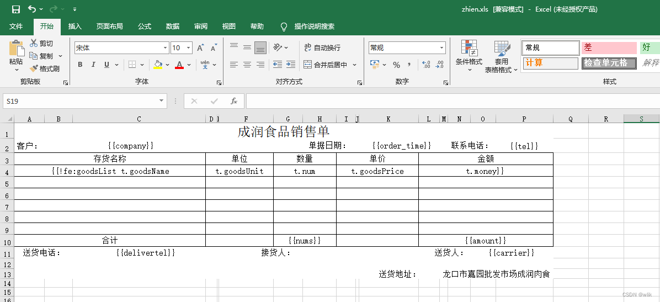Open the Merge and Center dropdown arrow

click(354, 65)
